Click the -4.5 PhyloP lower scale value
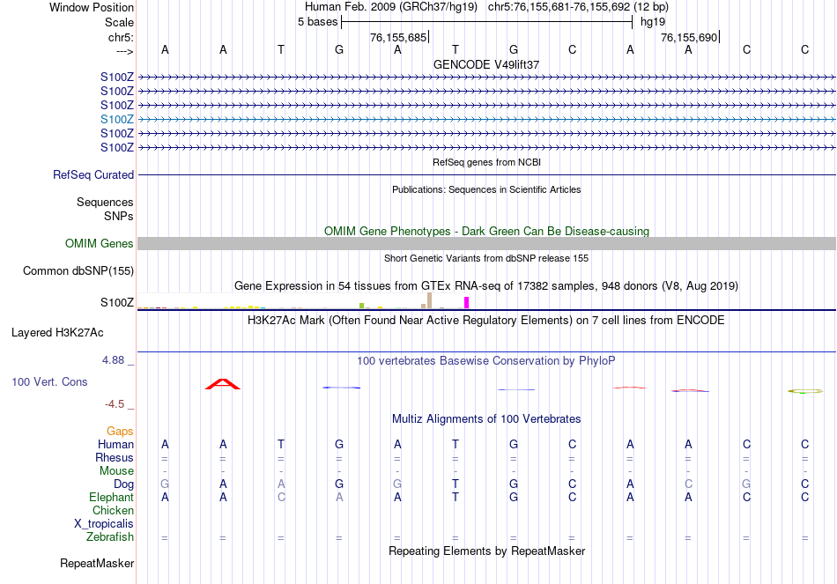 click(x=115, y=404)
